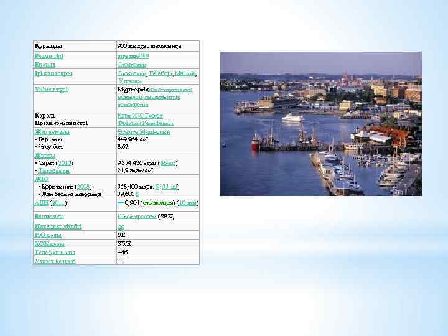This screenshot has height=336, width=448.
Task: Select the '358,400' GDP value
Action: (x=128, y=187)
